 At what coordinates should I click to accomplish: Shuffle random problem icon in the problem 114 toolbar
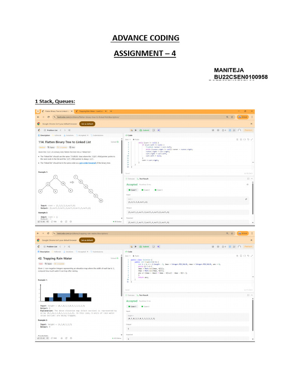pyautogui.click(x=69, y=130)
